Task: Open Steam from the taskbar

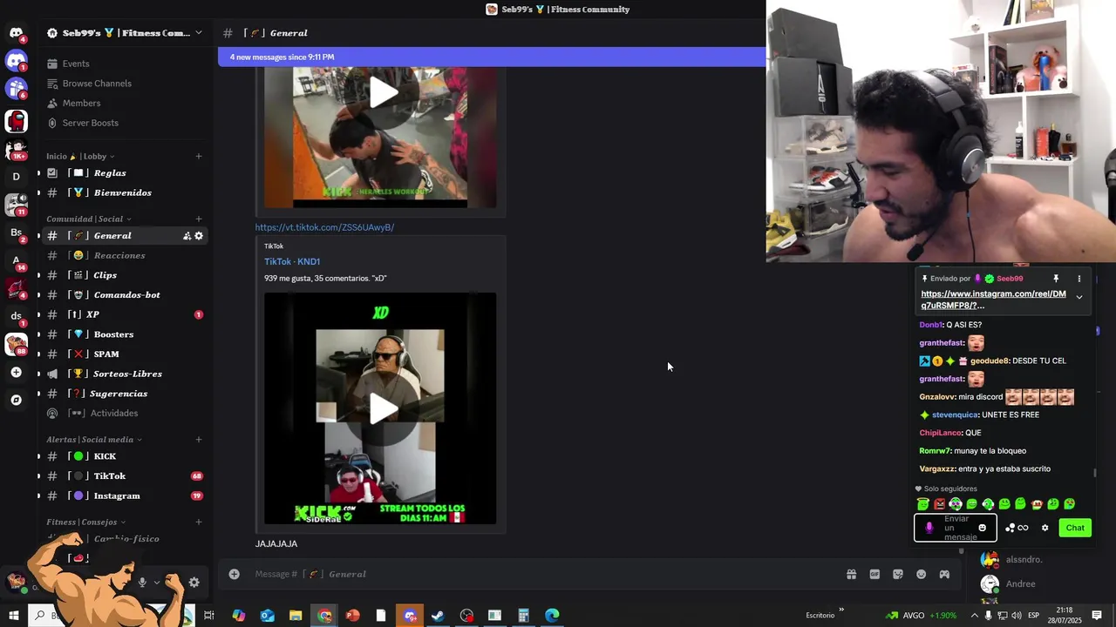Action: [438, 616]
